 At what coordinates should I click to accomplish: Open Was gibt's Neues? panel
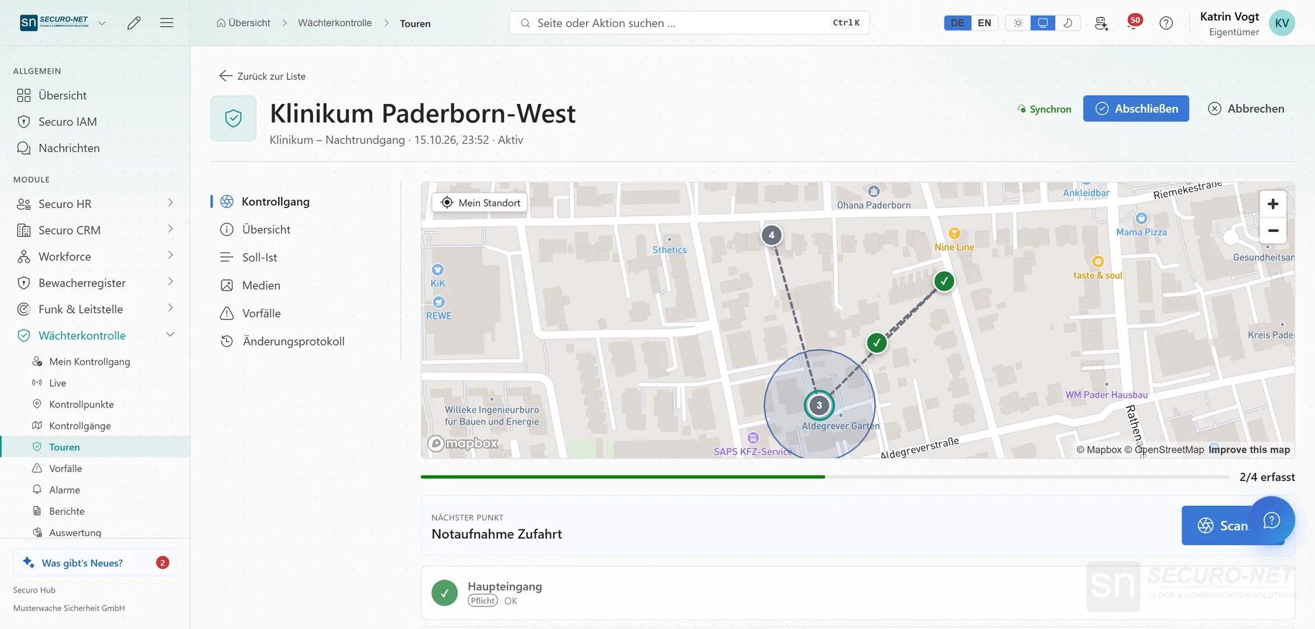(95, 562)
